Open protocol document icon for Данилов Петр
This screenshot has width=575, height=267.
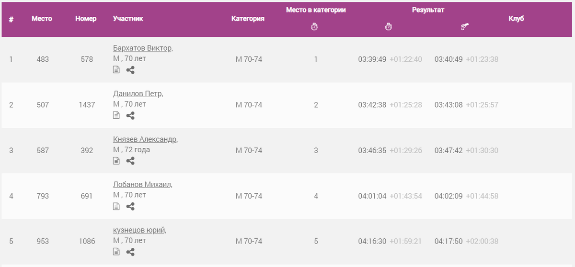coord(116,115)
